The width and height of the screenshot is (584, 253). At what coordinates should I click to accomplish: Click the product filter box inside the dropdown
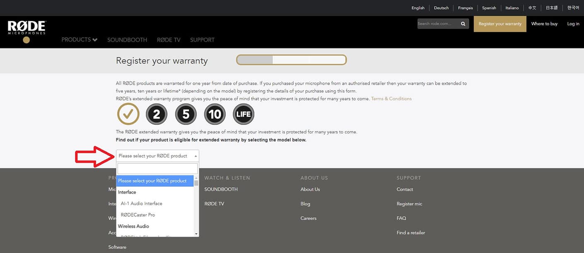(x=157, y=168)
